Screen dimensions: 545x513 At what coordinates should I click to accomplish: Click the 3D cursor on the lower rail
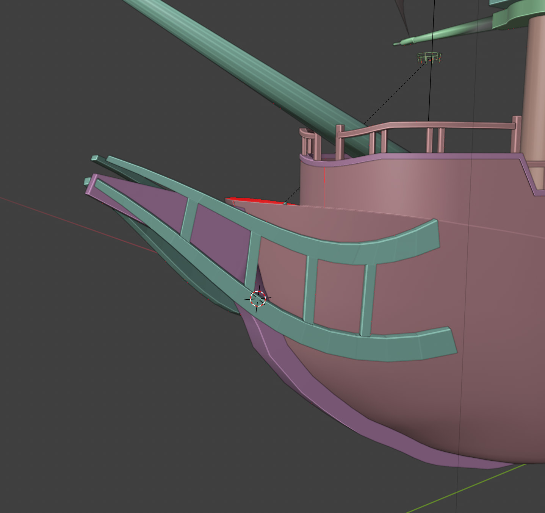[258, 299]
